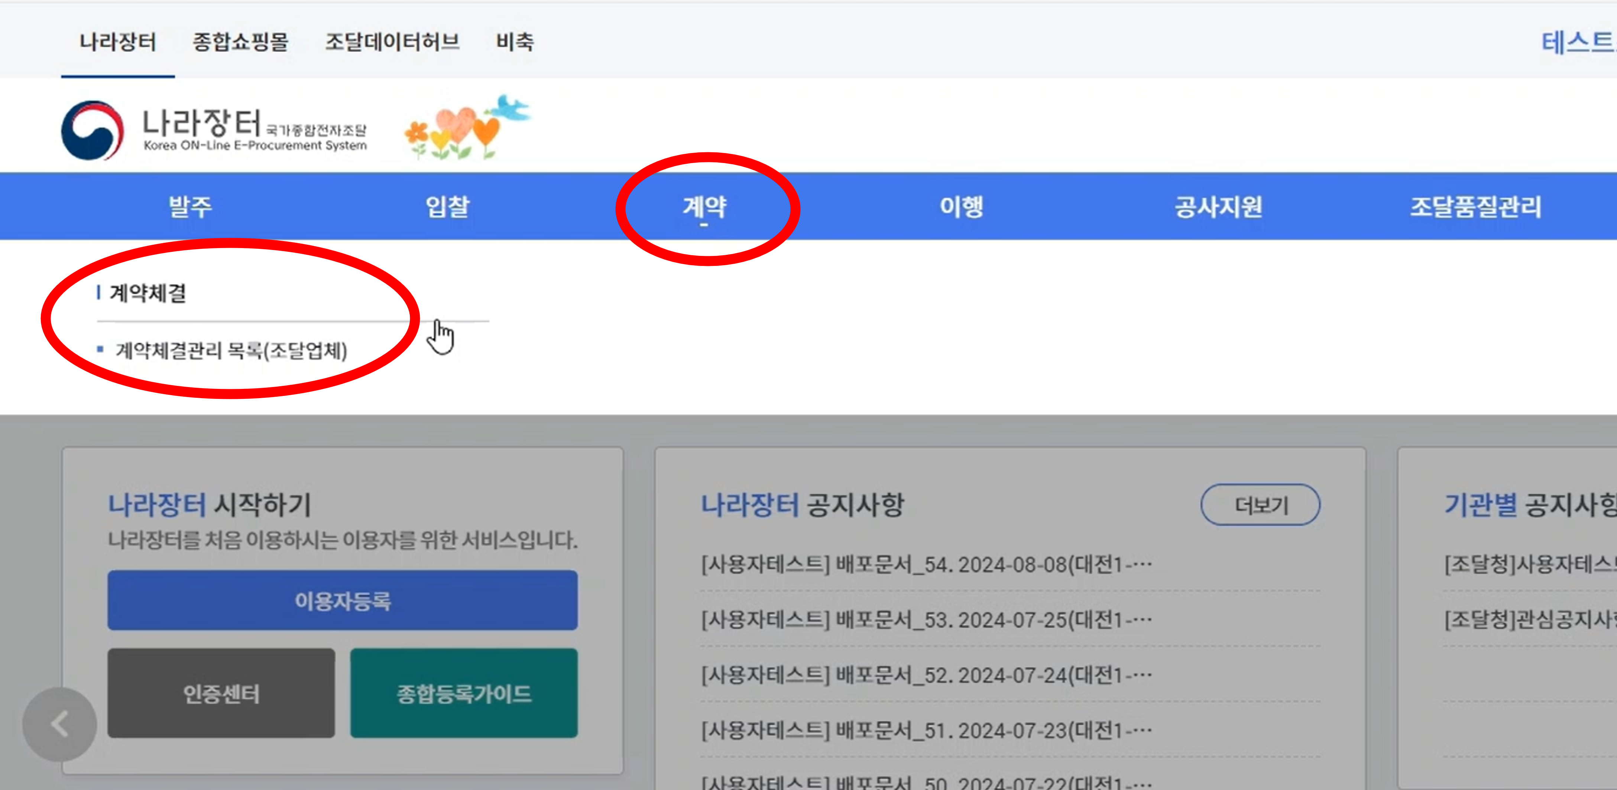Open notice 배포문서_51. 2024-07-23
1617x790 pixels.
click(927, 731)
